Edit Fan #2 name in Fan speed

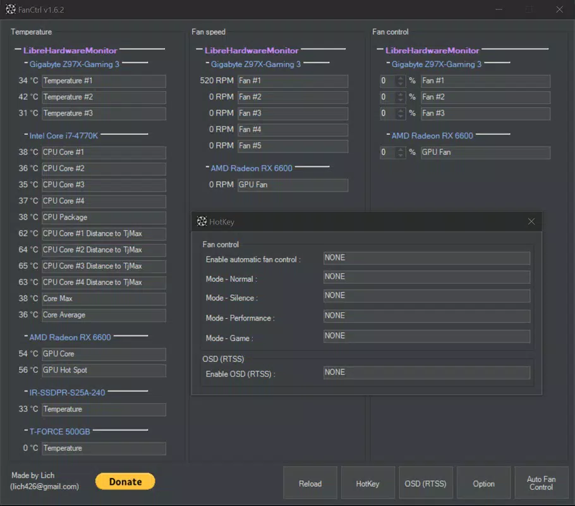pyautogui.click(x=293, y=97)
